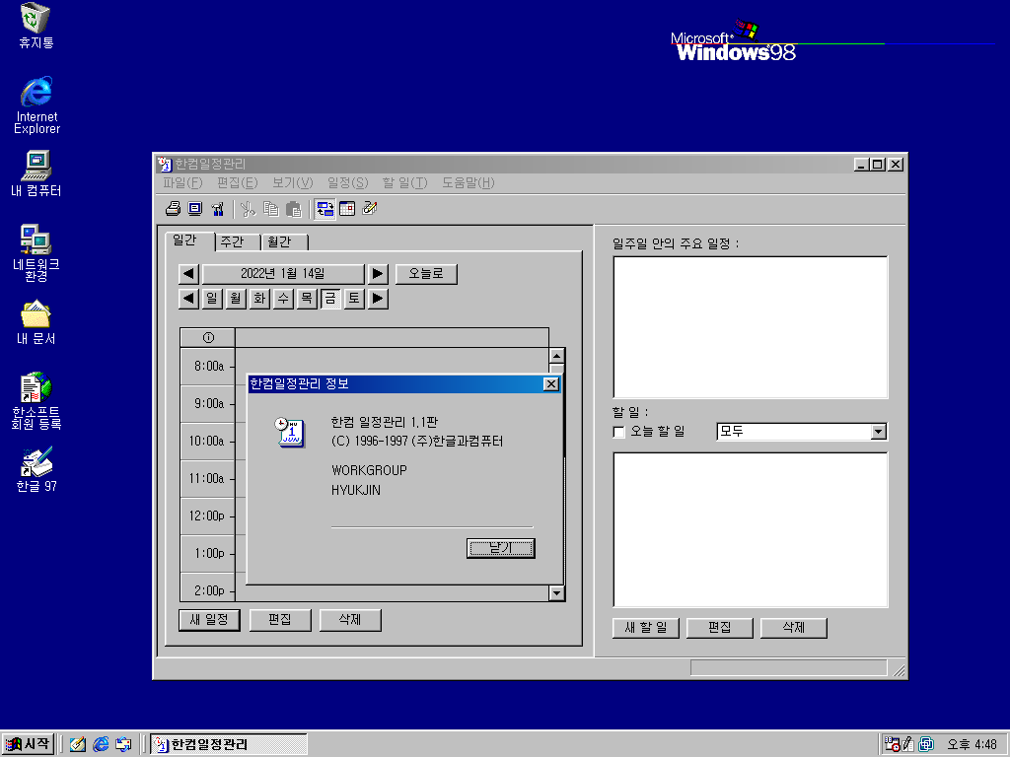The image size is (1010, 757).
Task: Select Tuesday (화) day button
Action: [x=259, y=299]
